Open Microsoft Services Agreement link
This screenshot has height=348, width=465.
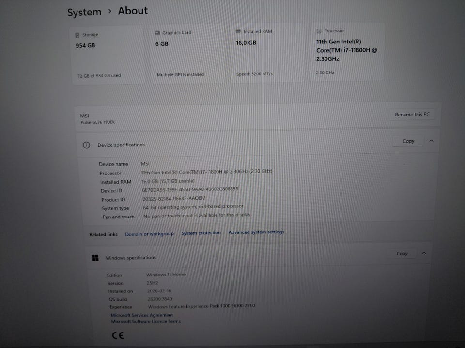click(142, 315)
